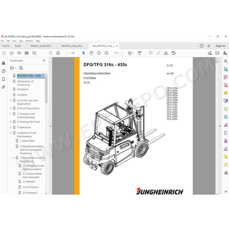Open the Attachments paperclip panel
Viewport: 229px width, 229px height.
tap(3, 87)
